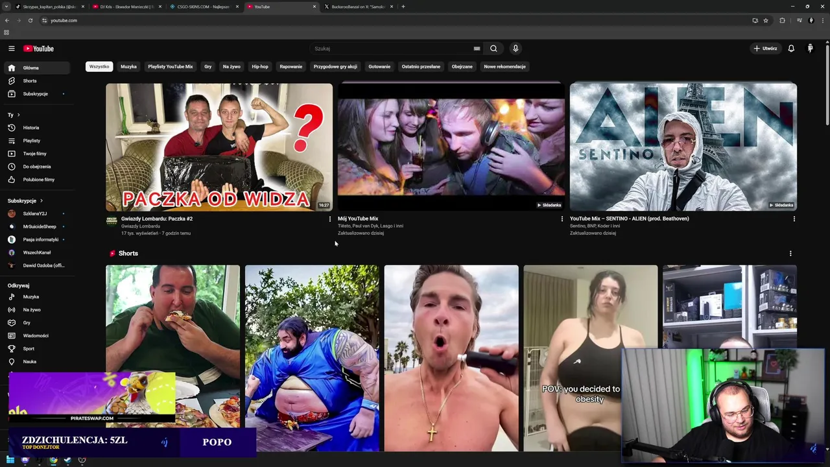The width and height of the screenshot is (830, 467).
Task: Start voice search with microphone icon
Action: pos(516,49)
